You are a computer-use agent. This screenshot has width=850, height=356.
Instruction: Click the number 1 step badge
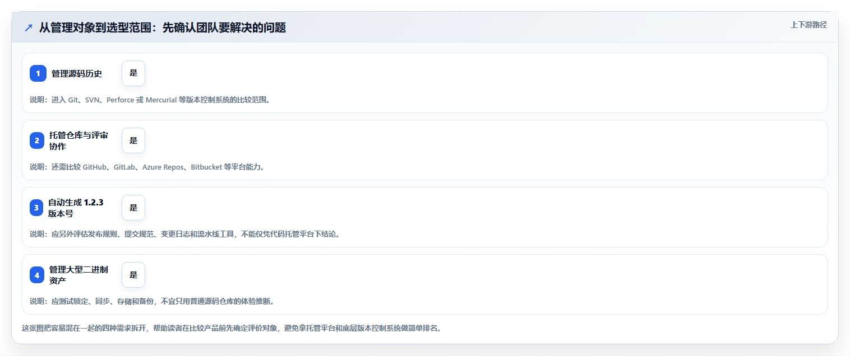[x=38, y=73]
